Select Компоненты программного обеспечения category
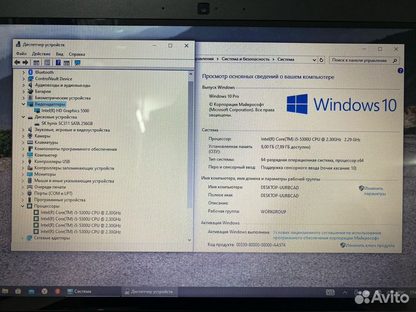 coord(76,149)
